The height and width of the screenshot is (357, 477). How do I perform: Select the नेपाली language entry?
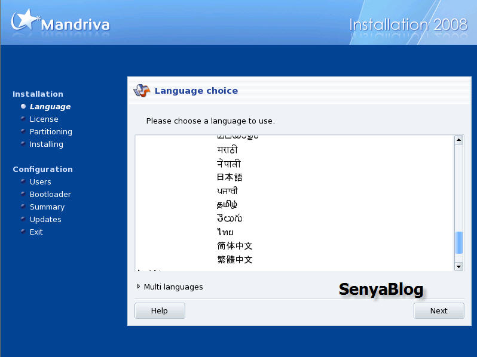[229, 164]
